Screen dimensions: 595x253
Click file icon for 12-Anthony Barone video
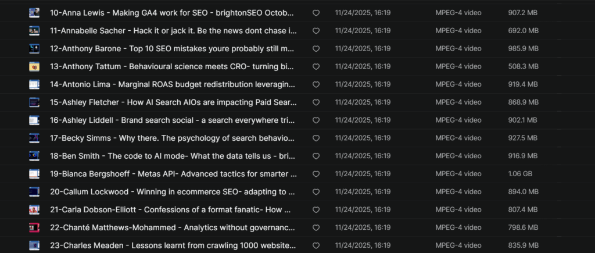point(34,48)
